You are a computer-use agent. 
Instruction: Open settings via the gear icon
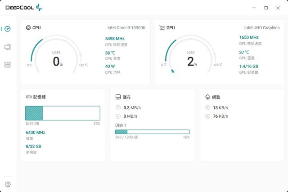coord(8,184)
